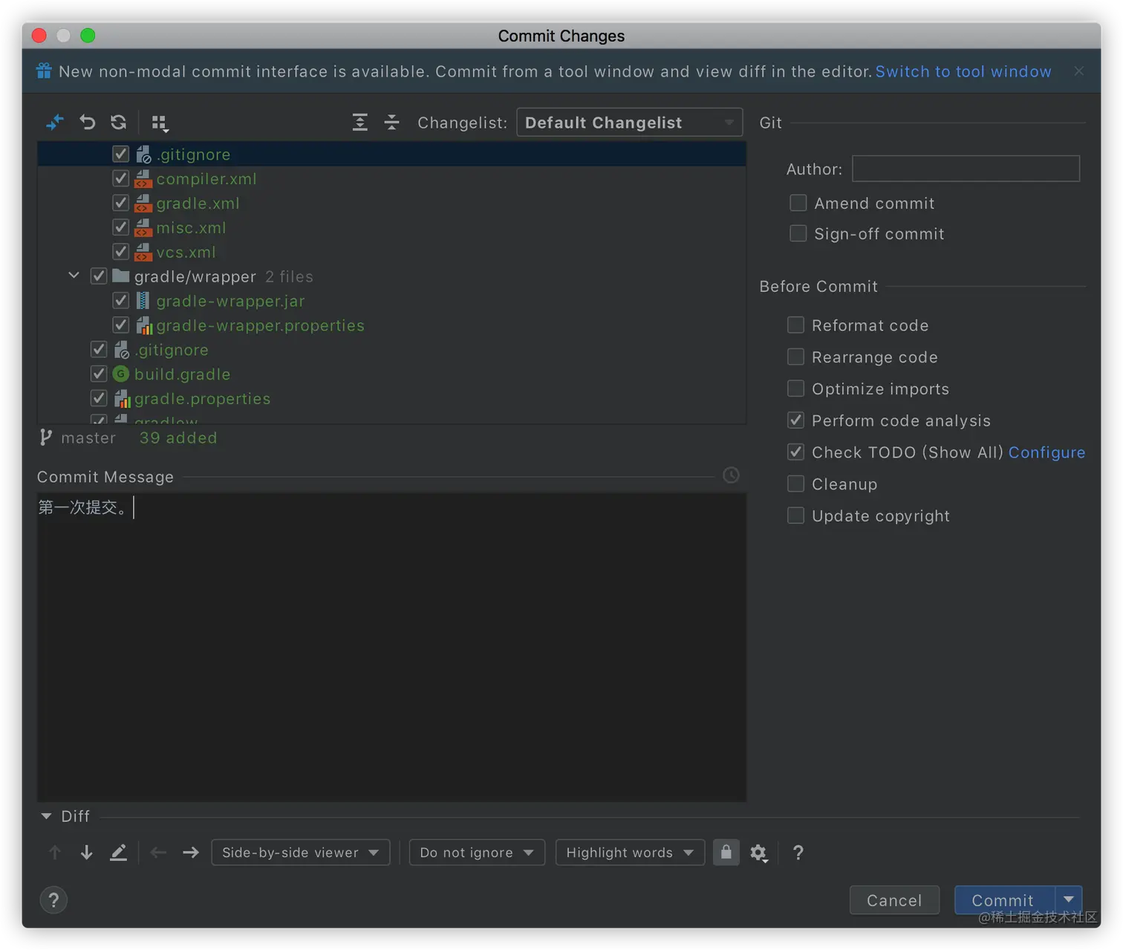Click the build.gradle file icon
This screenshot has width=1123, height=950.
pos(121,374)
